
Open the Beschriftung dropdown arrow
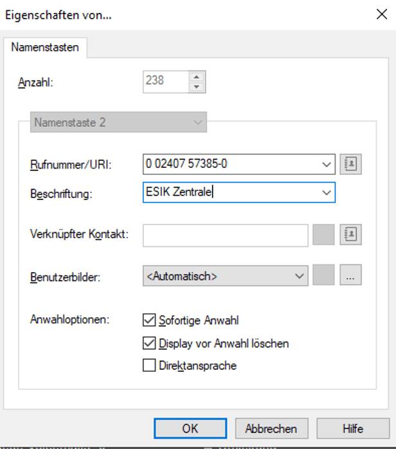point(327,192)
